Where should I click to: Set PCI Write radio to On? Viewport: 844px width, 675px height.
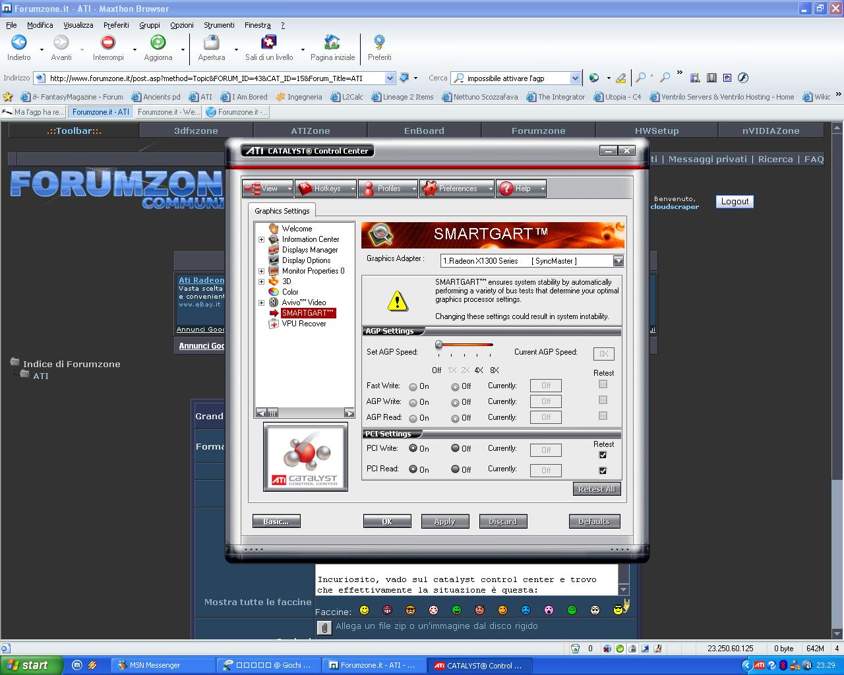click(x=413, y=448)
